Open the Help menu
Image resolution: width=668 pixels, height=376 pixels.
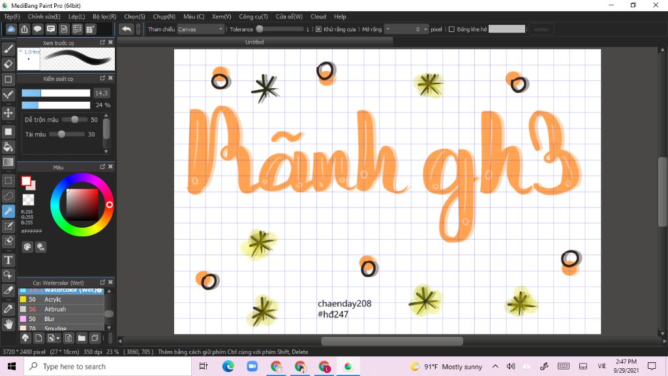tap(340, 16)
